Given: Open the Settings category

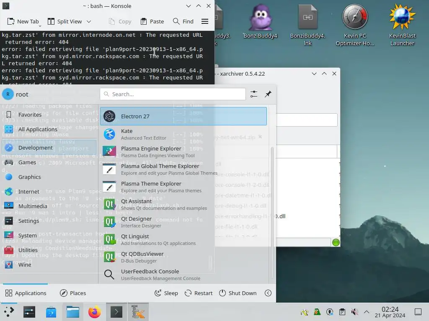Looking at the screenshot, I should (x=49, y=221).
